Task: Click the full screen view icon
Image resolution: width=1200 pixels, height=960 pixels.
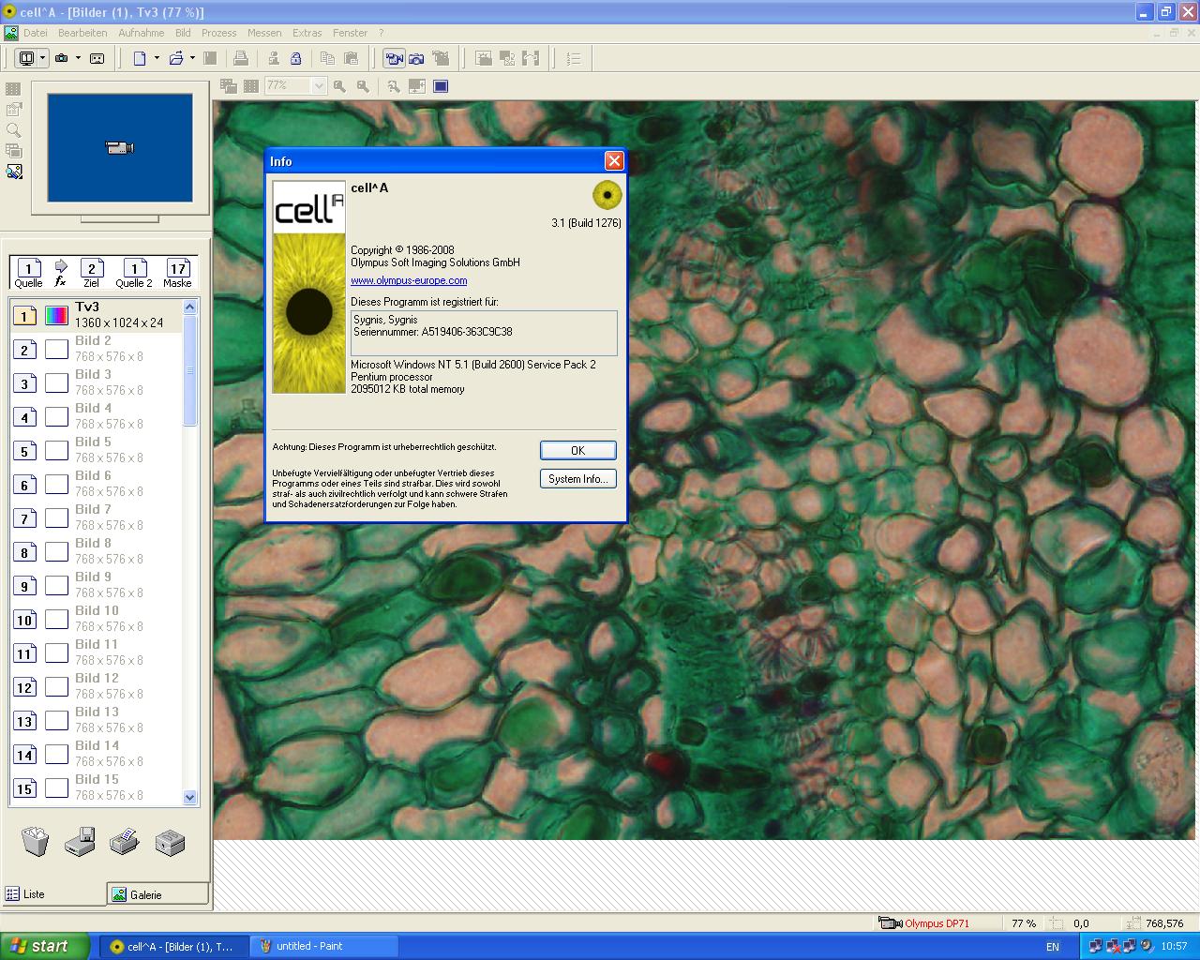Action: pyautogui.click(x=440, y=86)
